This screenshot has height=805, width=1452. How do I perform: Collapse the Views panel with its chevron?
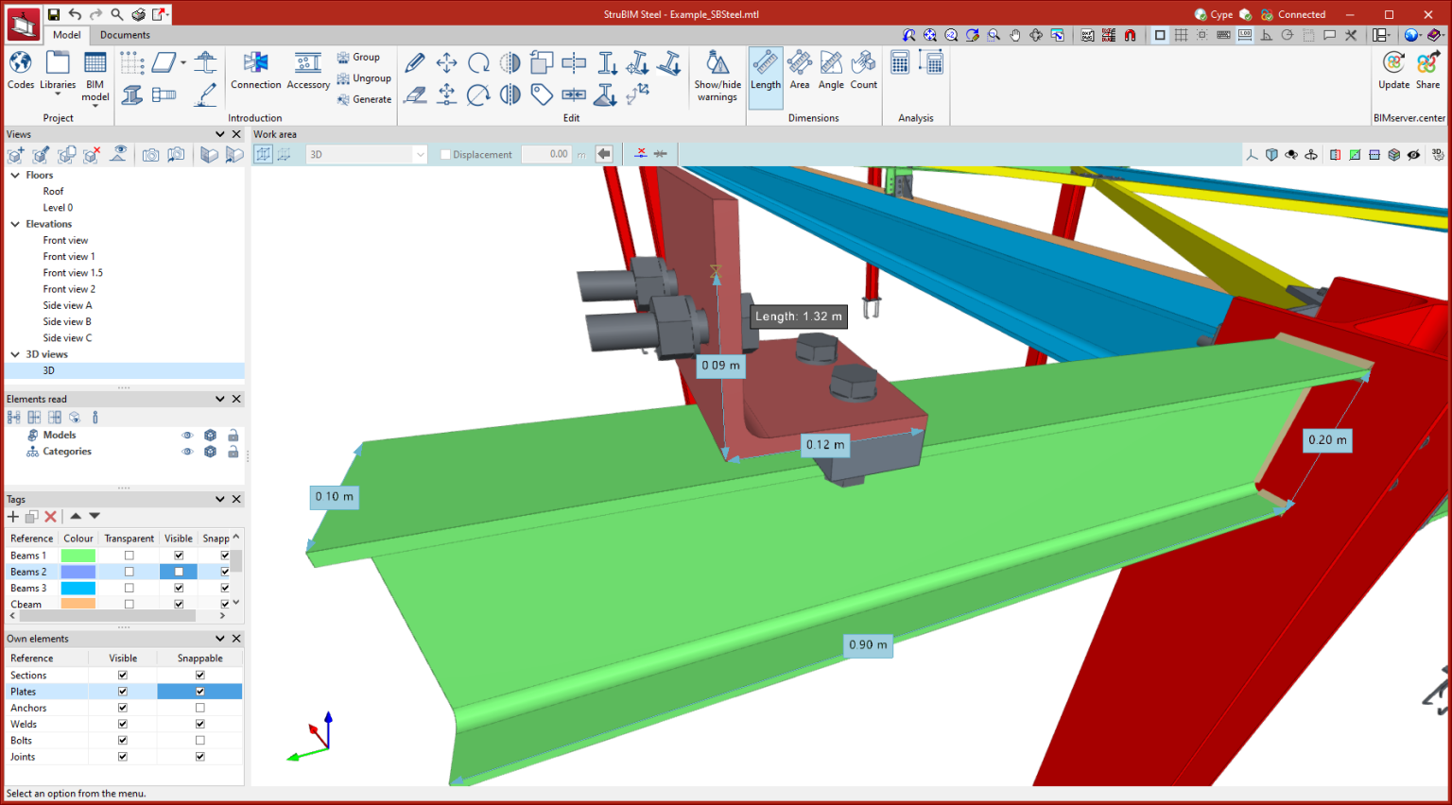(x=220, y=134)
